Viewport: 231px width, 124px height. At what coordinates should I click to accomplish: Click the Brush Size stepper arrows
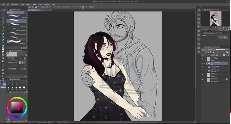point(23,58)
